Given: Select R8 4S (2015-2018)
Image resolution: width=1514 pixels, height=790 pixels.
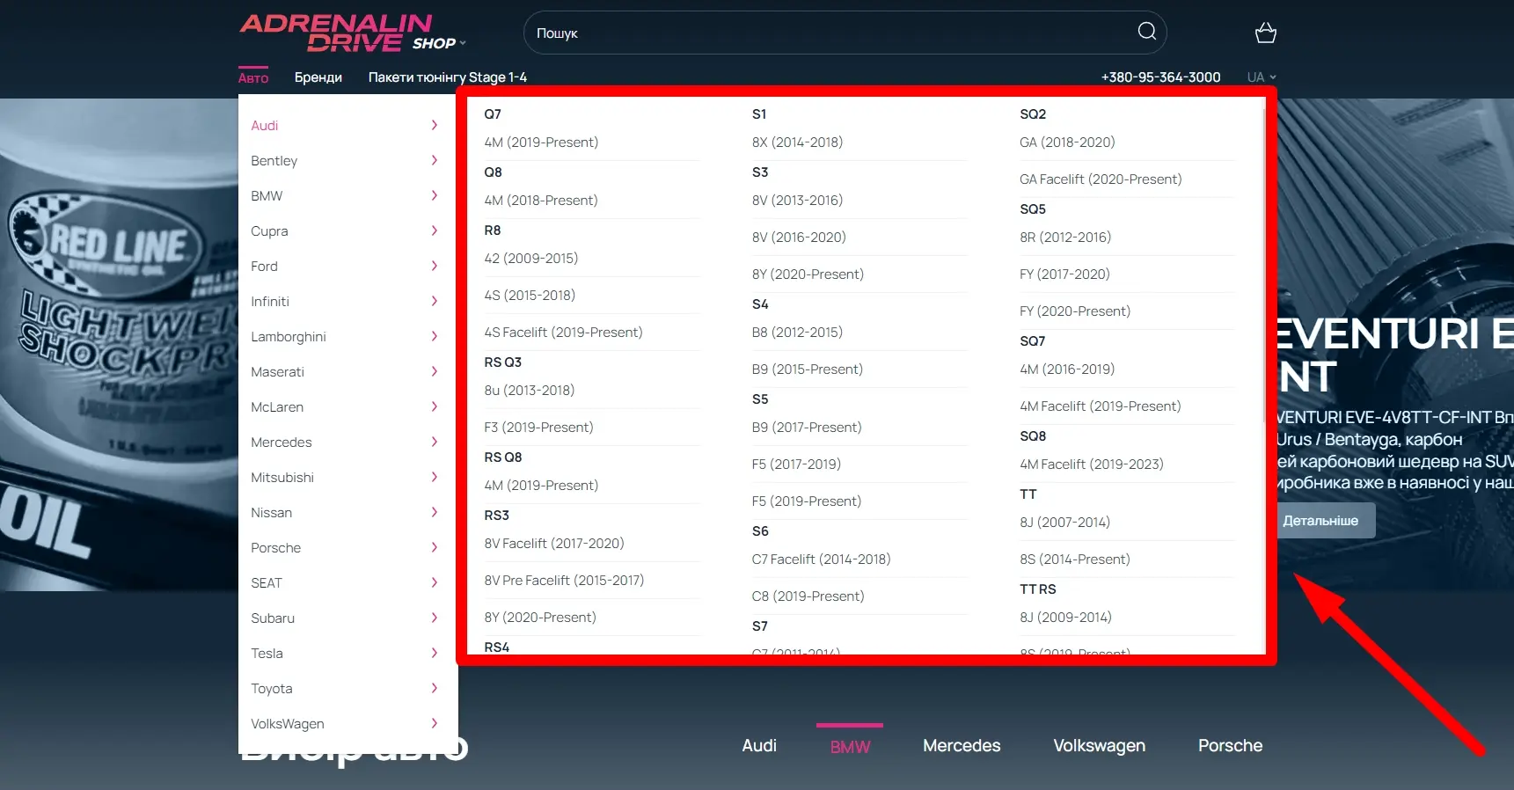Looking at the screenshot, I should [x=530, y=295].
